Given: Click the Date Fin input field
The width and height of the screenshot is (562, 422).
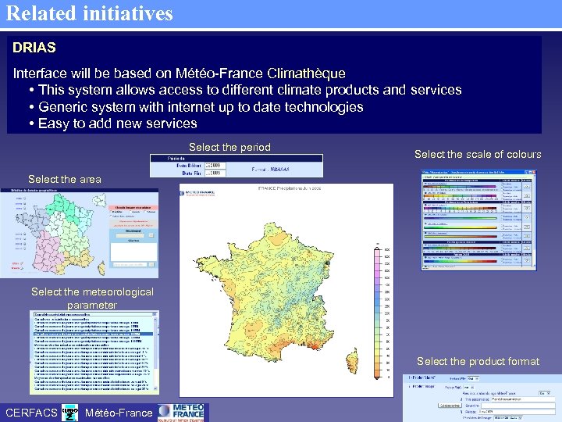Looking at the screenshot, I should click(x=215, y=173).
